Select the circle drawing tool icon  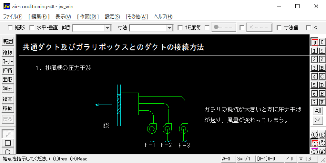[x=8, y=151]
